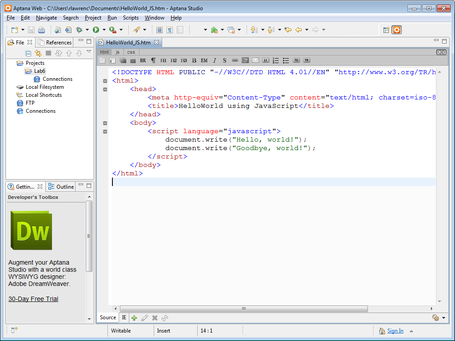The height and width of the screenshot is (341, 455).
Task: Open dropdown next to Back arrow
Action: tap(307, 30)
